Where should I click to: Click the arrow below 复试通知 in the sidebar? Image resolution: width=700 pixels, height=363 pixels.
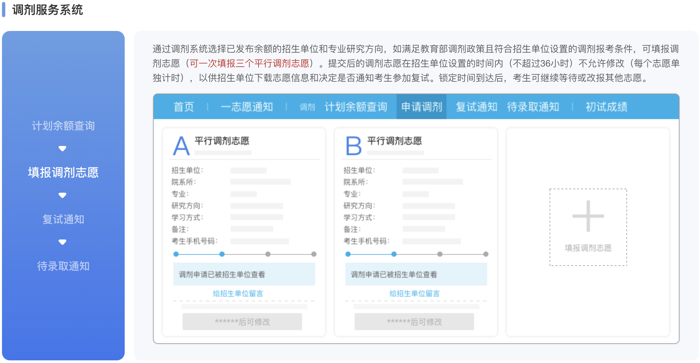click(x=62, y=242)
